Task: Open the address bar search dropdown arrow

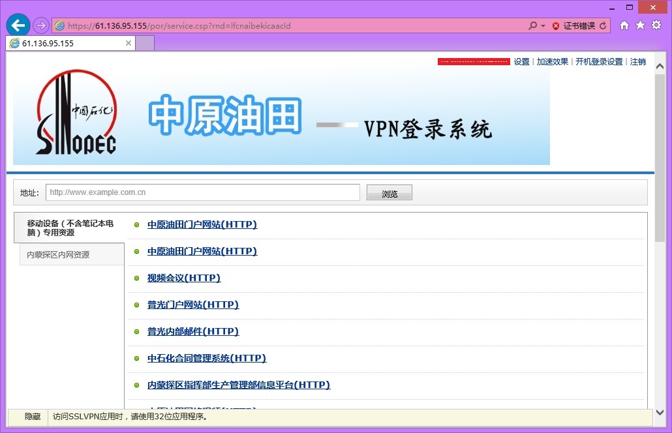Action: pos(543,25)
